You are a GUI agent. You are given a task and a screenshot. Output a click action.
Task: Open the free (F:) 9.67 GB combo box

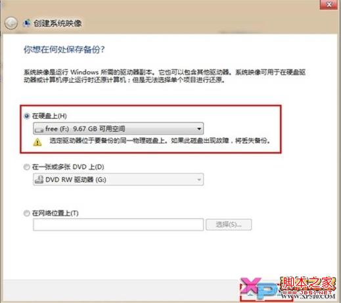(x=118, y=129)
